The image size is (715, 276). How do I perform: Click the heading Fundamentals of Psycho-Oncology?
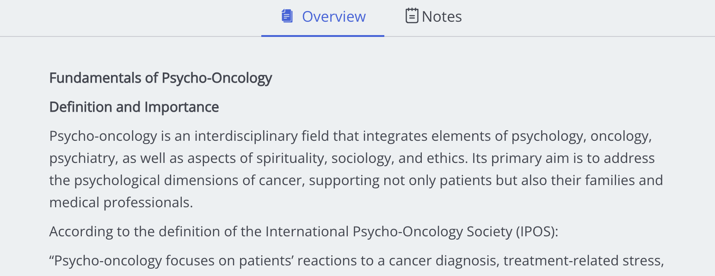(x=160, y=78)
